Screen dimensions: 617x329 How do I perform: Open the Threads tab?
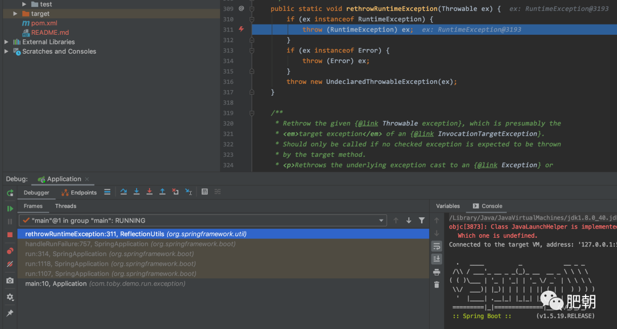click(66, 206)
